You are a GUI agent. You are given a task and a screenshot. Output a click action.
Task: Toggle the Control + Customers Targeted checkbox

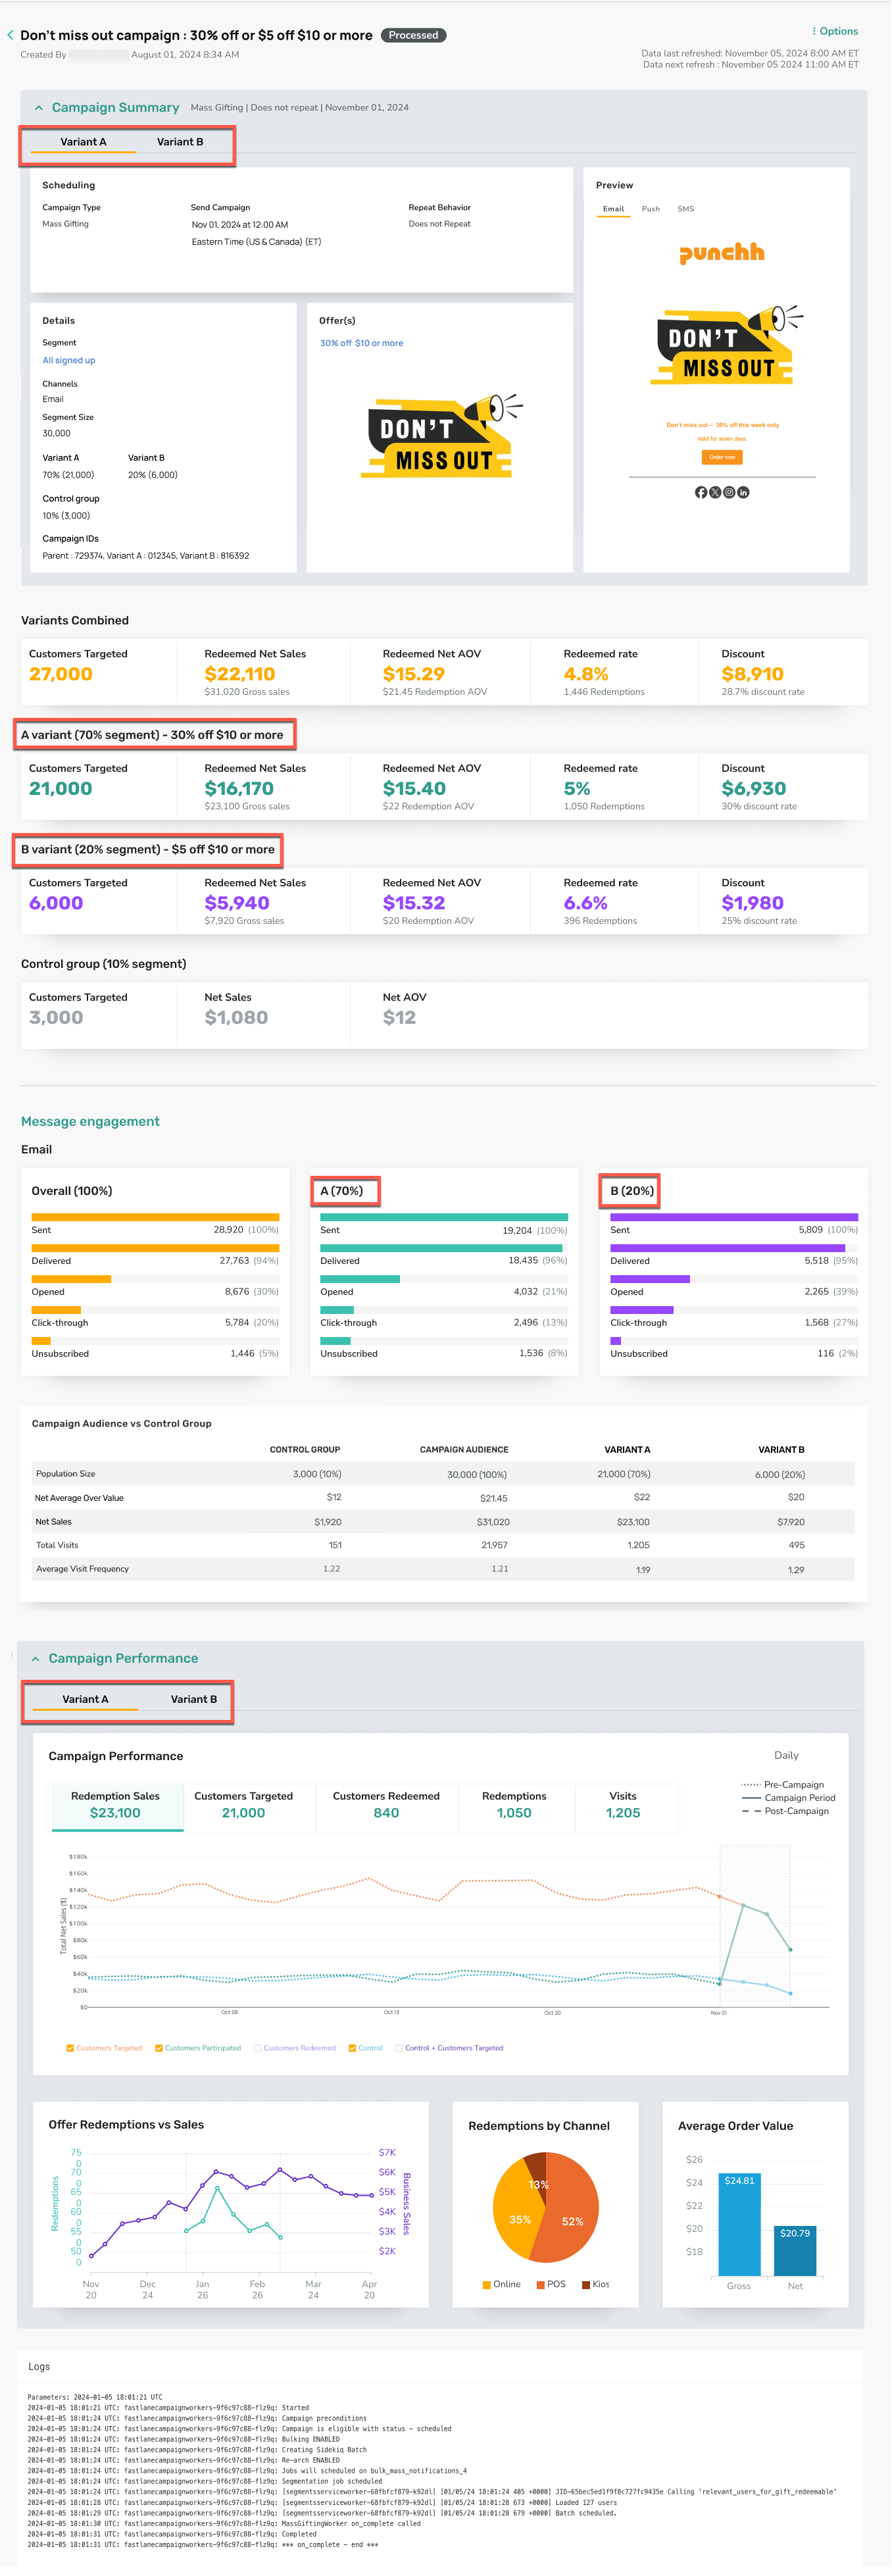[399, 2048]
